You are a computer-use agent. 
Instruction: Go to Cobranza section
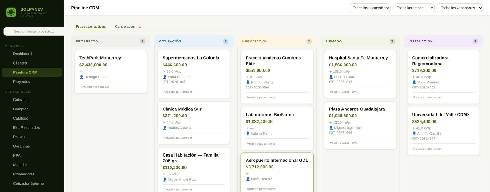pyautogui.click(x=32, y=100)
